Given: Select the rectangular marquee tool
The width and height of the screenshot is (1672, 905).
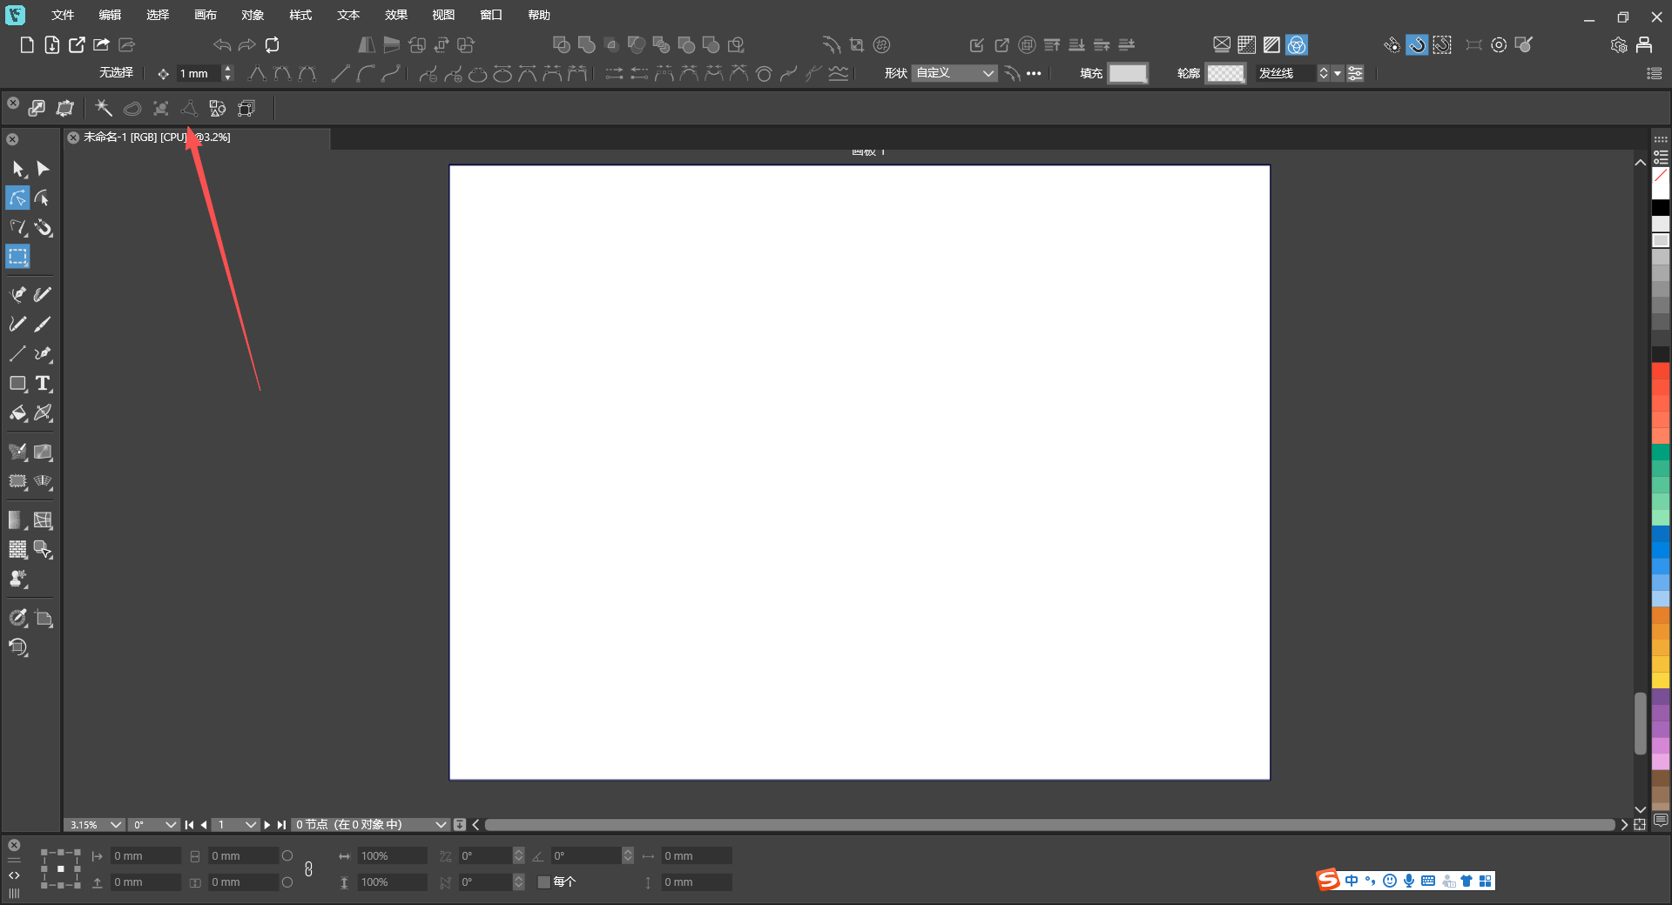Looking at the screenshot, I should click(18, 257).
